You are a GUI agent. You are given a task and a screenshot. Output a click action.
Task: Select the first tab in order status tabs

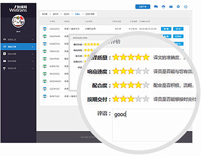tap(45, 14)
